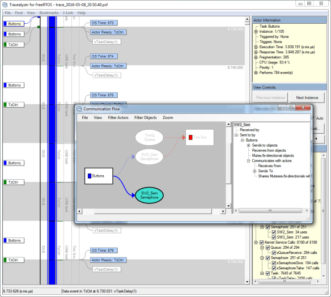
Task: Collapse the Sent to by tree node
Action: (x=236, y=135)
